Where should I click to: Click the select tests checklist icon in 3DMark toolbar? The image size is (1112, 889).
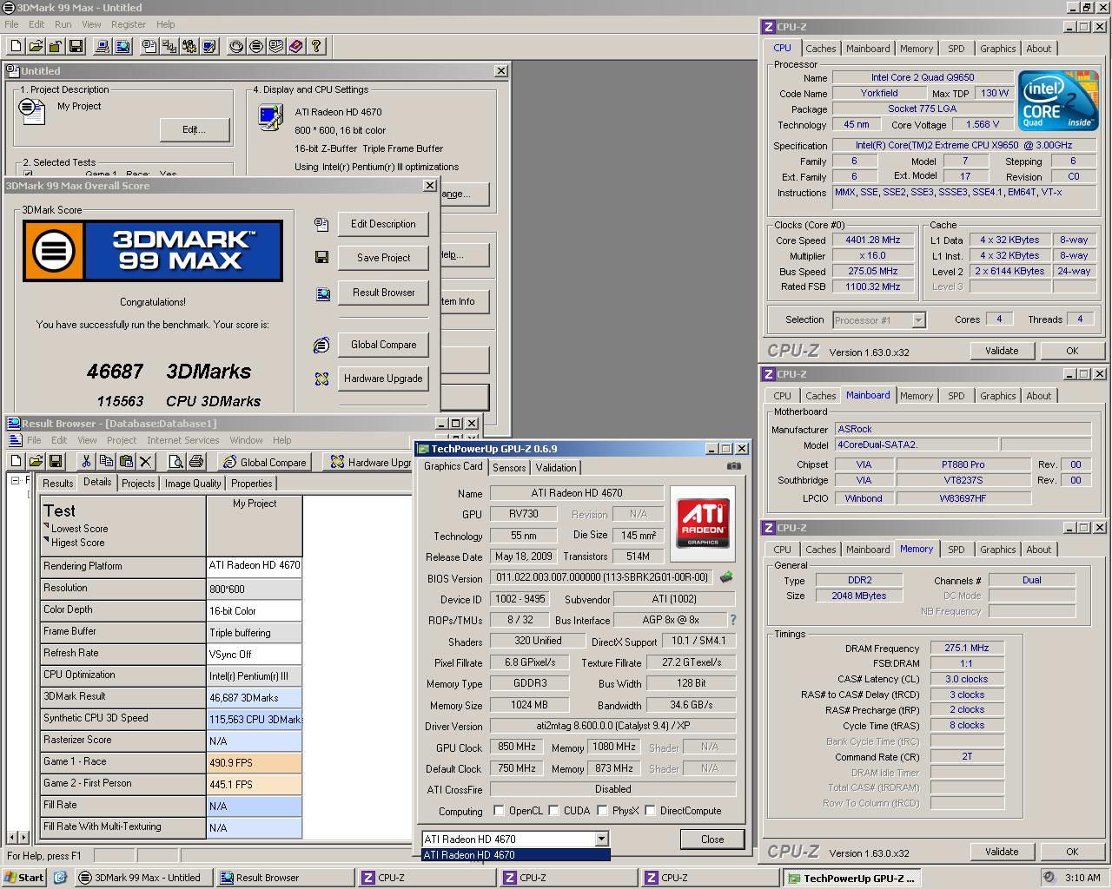click(169, 46)
